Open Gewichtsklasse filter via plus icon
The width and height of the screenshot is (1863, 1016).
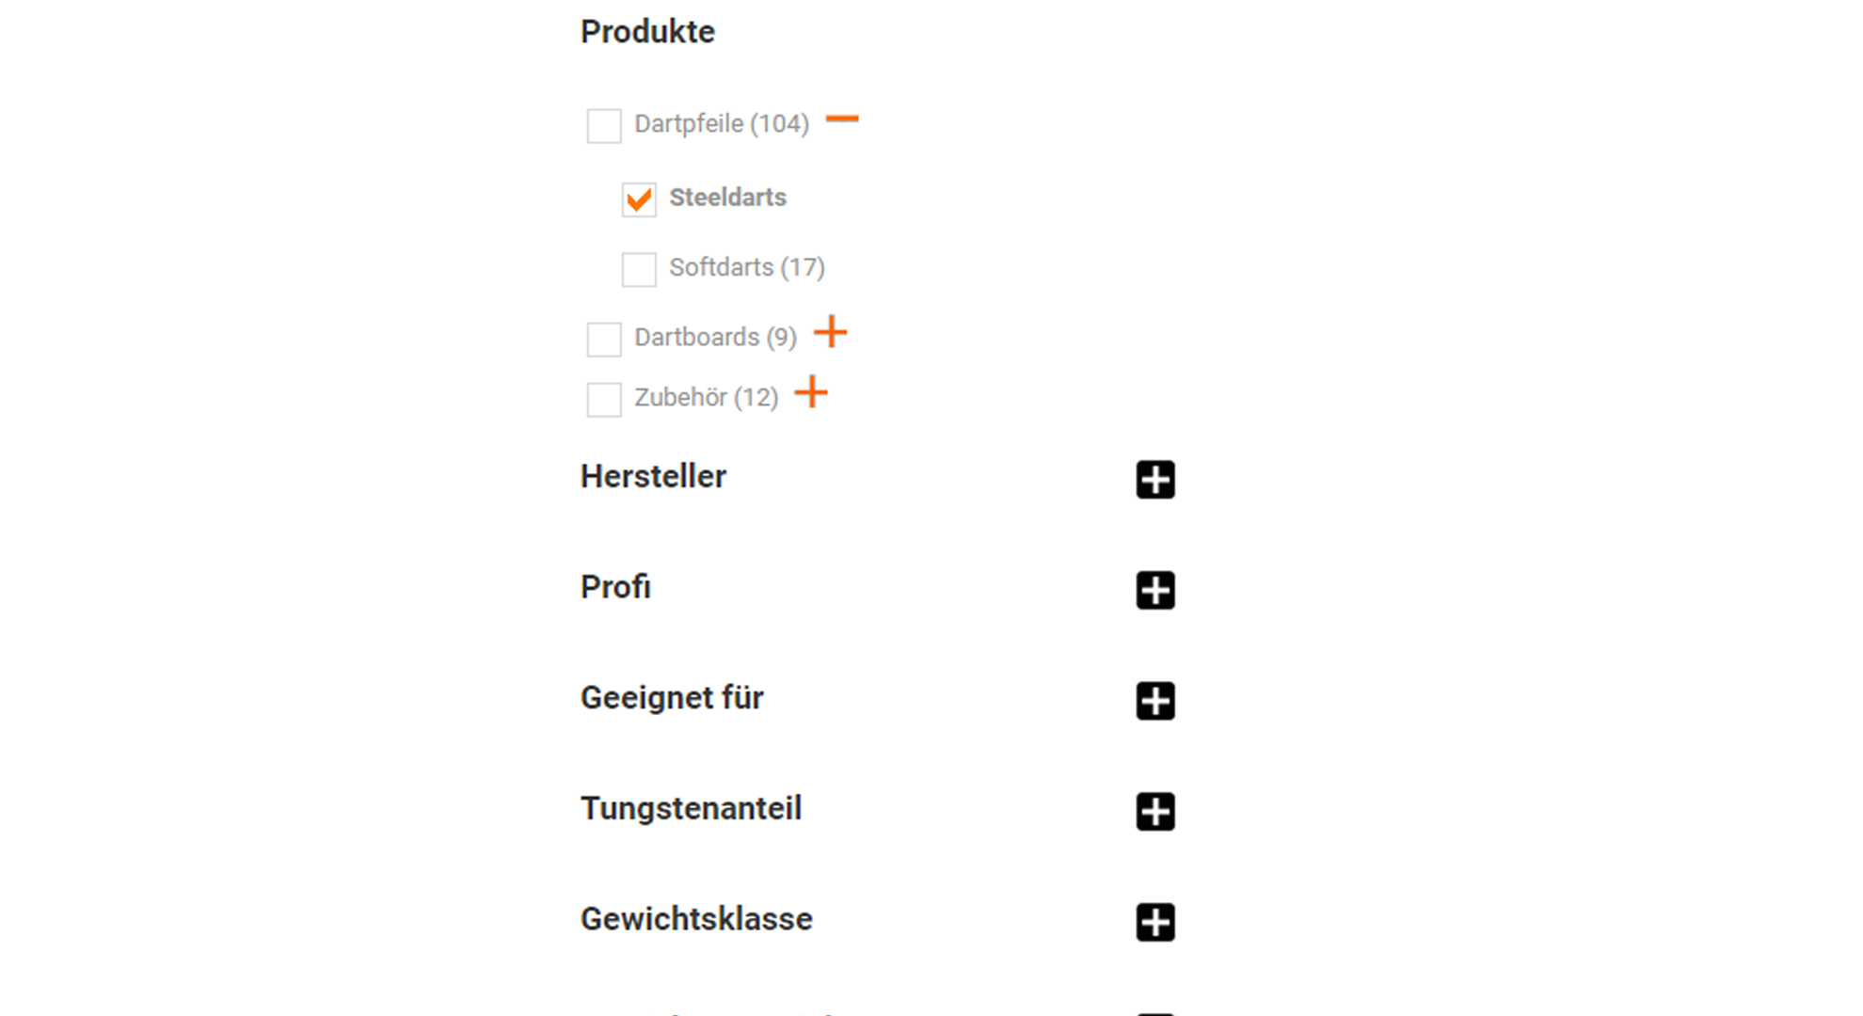coord(1155,922)
